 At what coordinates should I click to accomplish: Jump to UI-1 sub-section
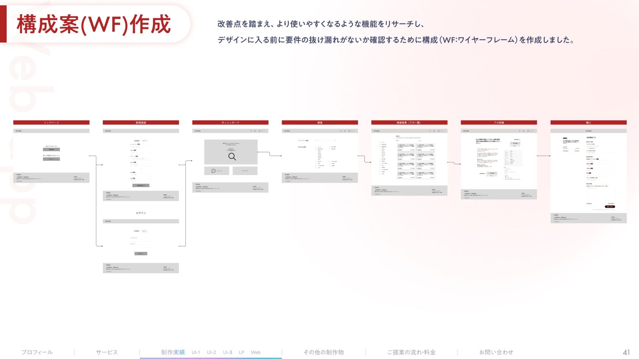pyautogui.click(x=196, y=352)
